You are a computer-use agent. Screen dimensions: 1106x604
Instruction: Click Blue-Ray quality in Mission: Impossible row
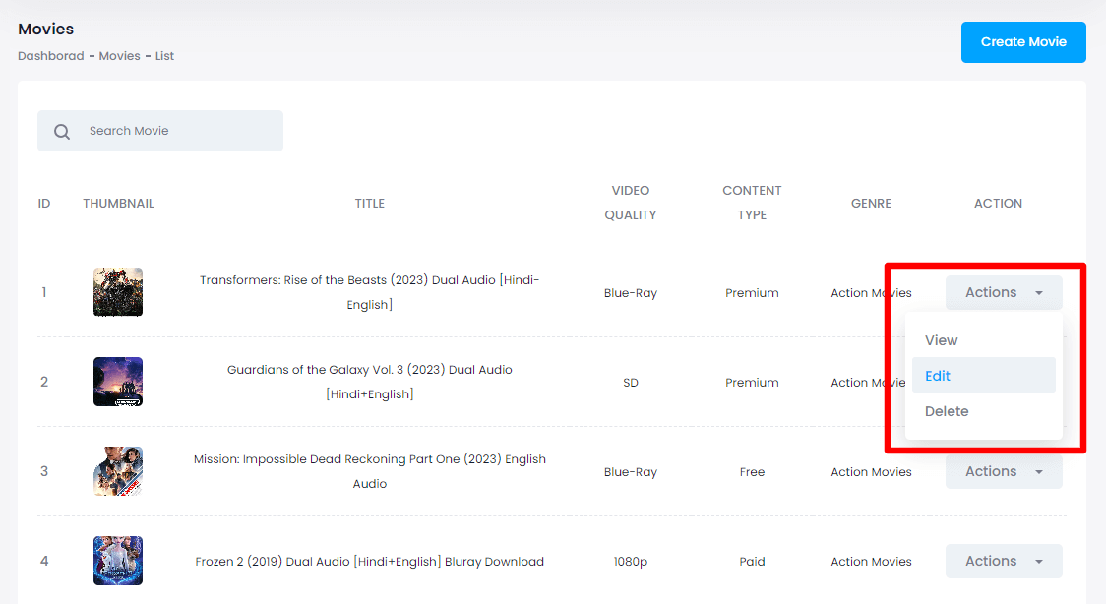(x=631, y=471)
